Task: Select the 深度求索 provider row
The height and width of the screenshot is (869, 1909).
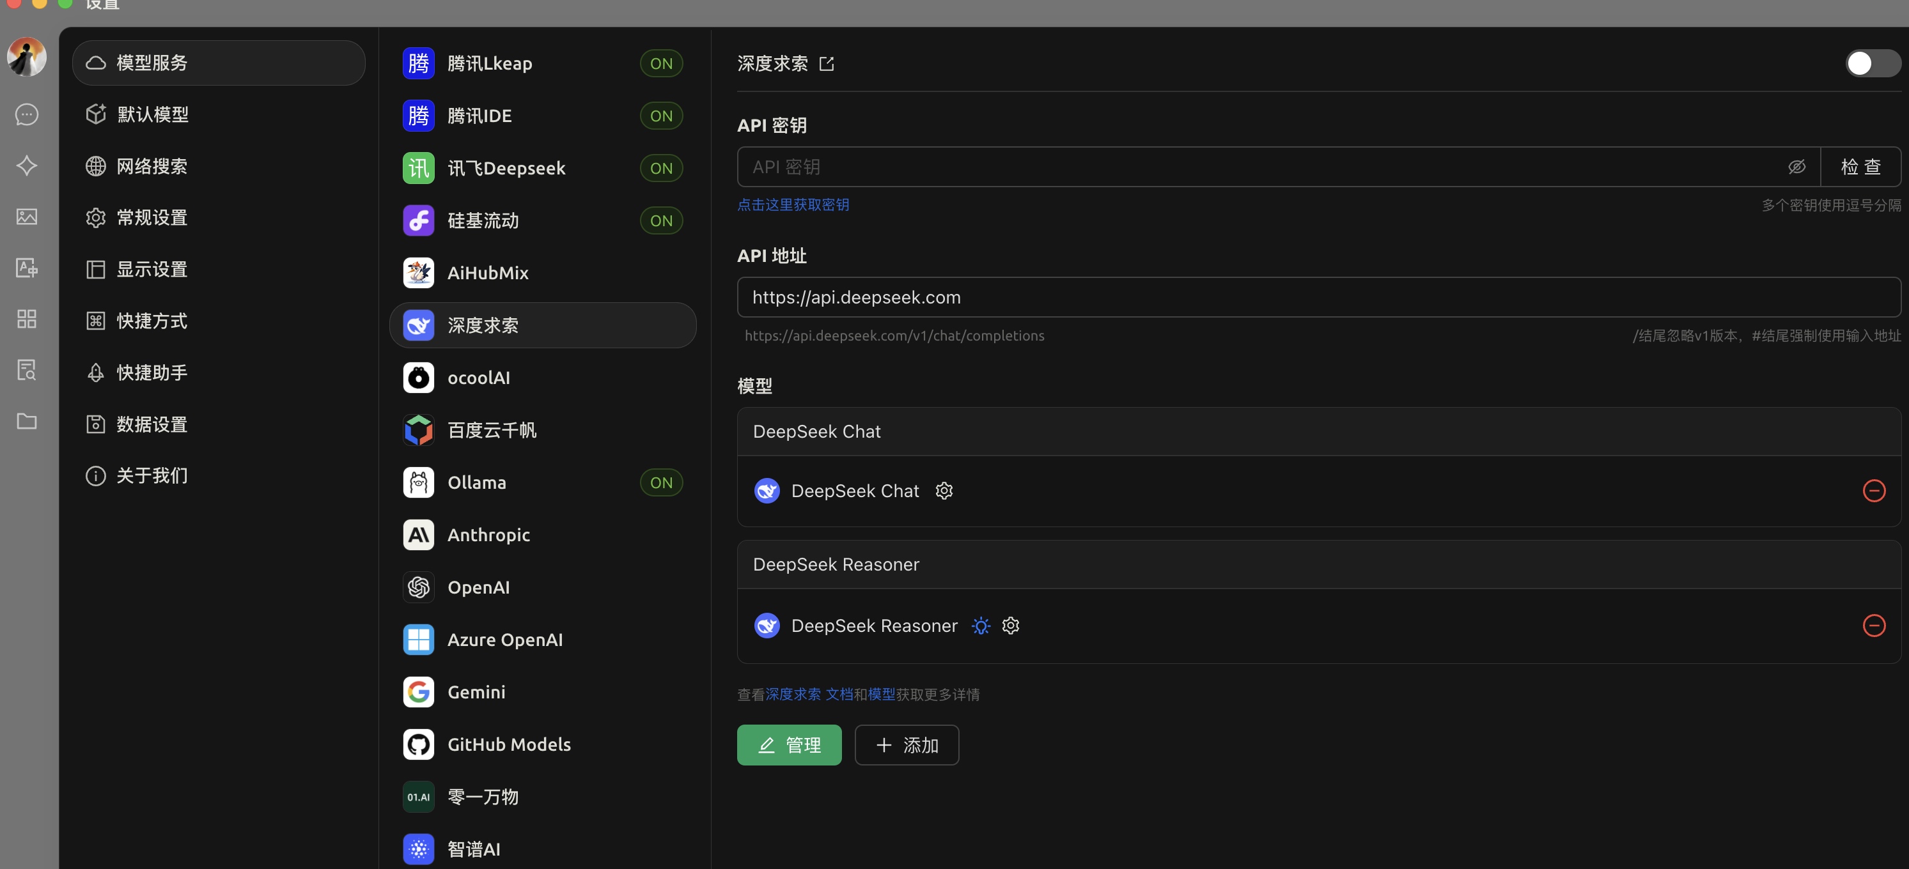Action: (x=543, y=325)
